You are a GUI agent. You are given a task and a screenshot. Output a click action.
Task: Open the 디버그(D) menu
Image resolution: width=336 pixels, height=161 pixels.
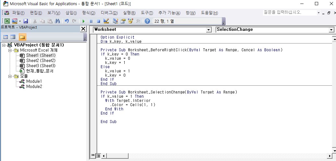(x=109, y=13)
